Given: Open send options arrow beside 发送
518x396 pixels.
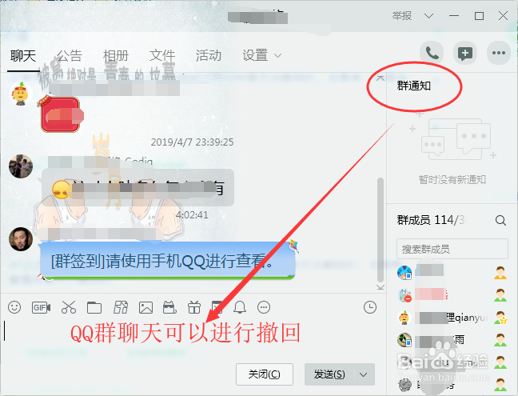Looking at the screenshot, I should coord(364,374).
